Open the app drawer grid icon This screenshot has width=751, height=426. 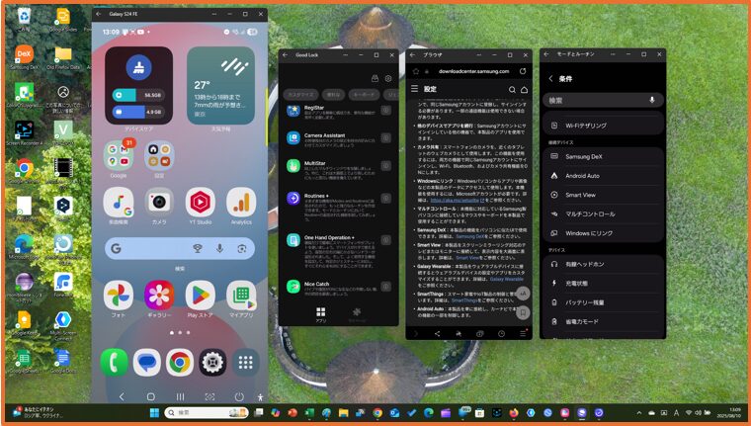246,363
